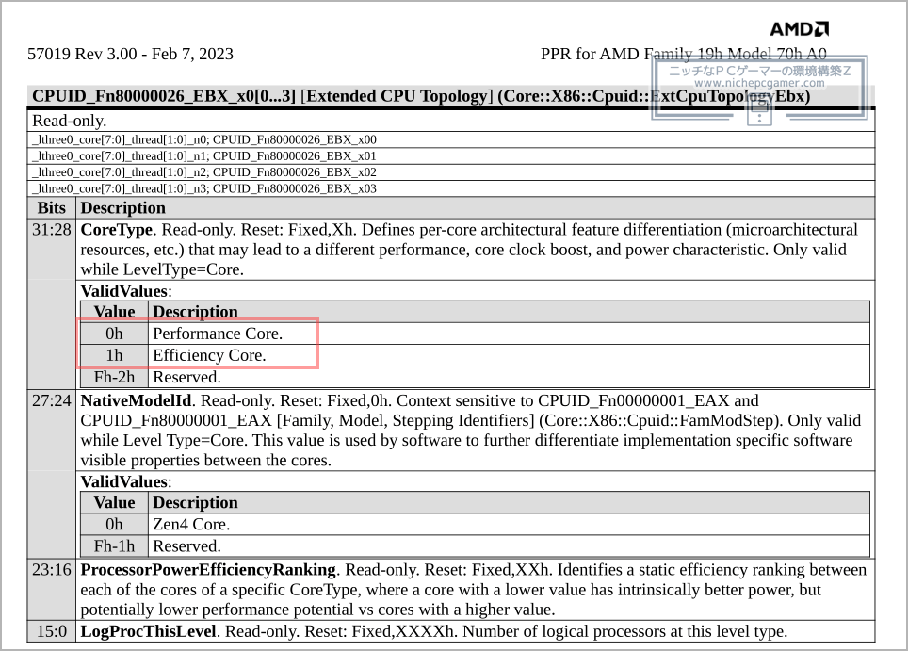The image size is (908, 651).
Task: Click the "31:28" bits cell
Action: (52, 230)
